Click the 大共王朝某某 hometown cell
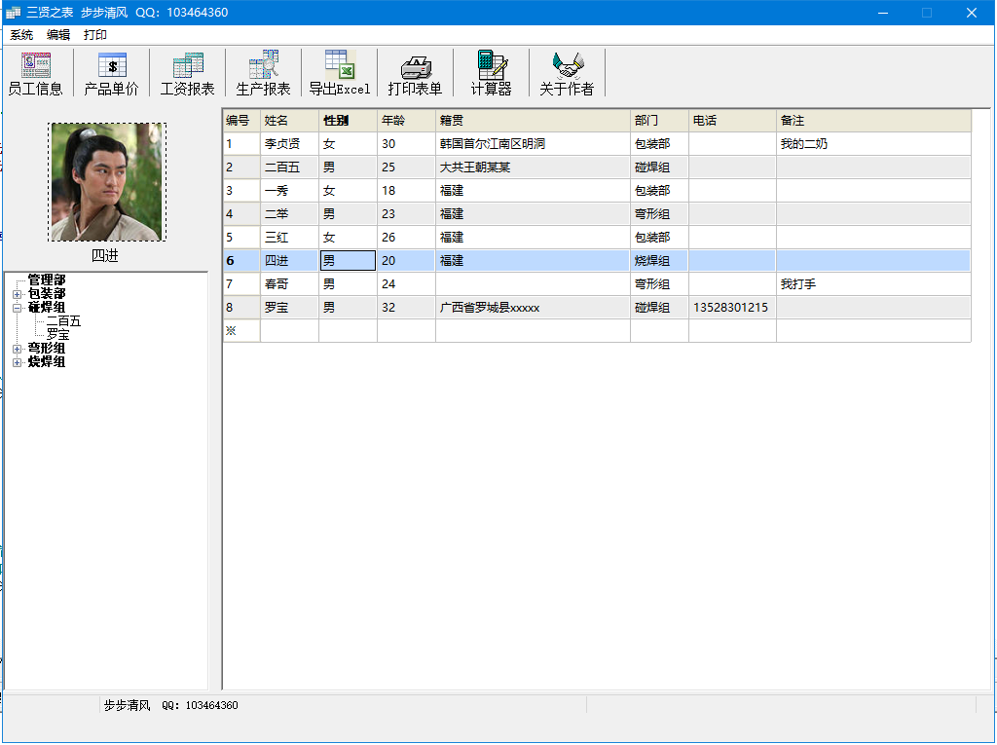The width and height of the screenshot is (997, 745). (x=533, y=168)
